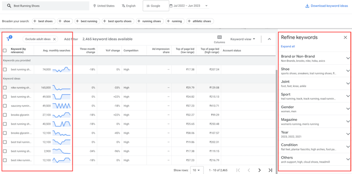The image size is (352, 174).
Task: Check the best nike running row
Action: tap(5, 160)
